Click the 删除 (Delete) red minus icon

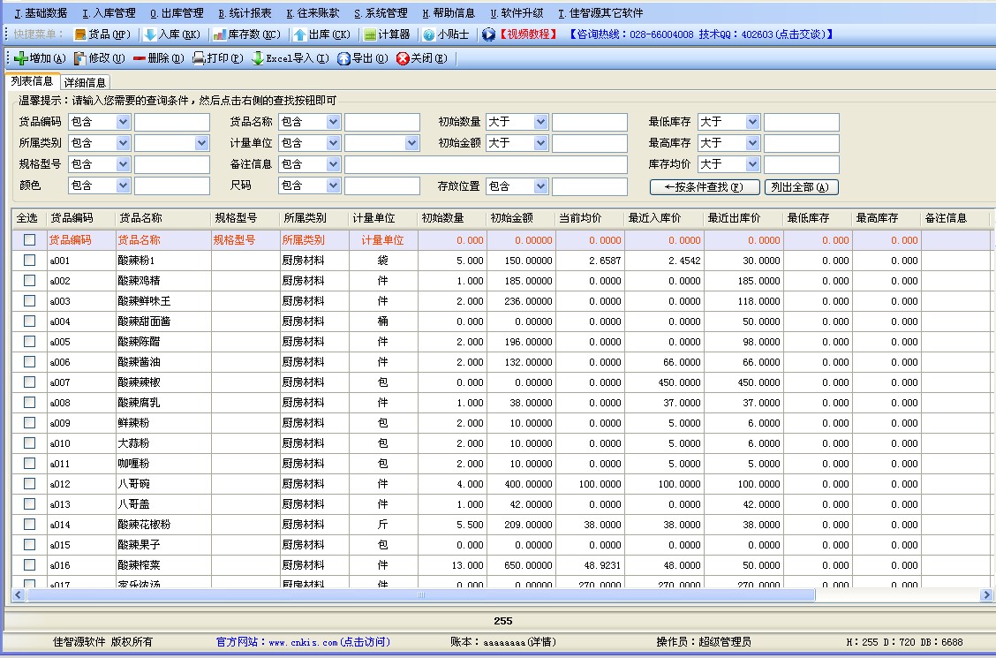point(140,58)
